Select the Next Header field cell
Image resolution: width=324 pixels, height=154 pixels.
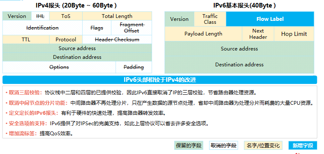[x=258, y=34]
